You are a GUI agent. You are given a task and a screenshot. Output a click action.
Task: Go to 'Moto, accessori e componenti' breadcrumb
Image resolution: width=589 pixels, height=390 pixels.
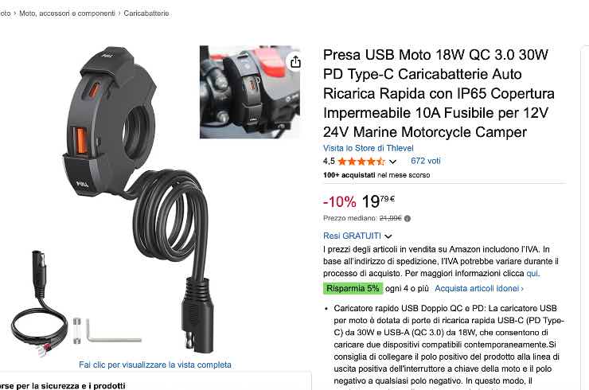(67, 14)
